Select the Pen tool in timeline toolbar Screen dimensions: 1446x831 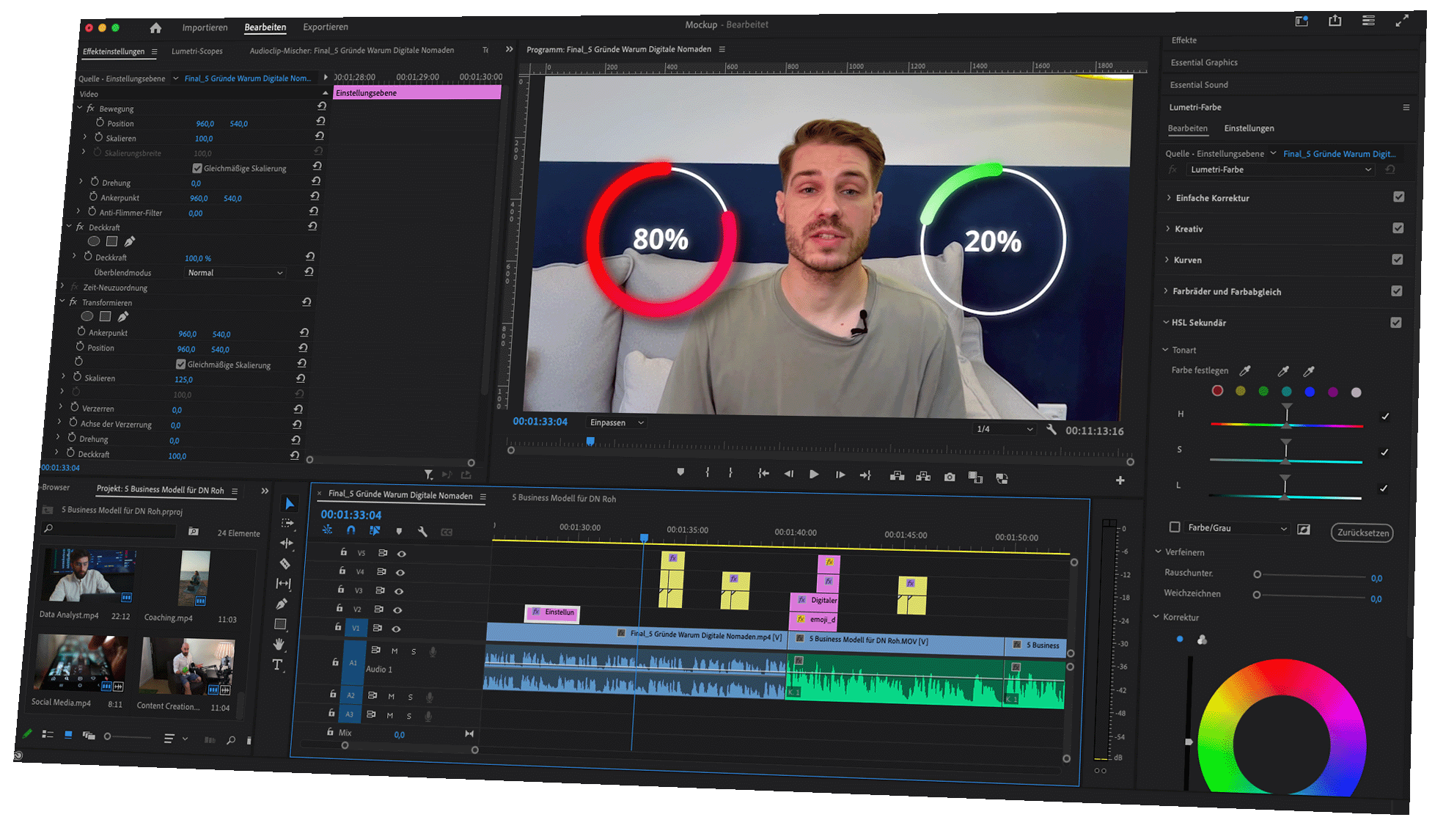282,604
